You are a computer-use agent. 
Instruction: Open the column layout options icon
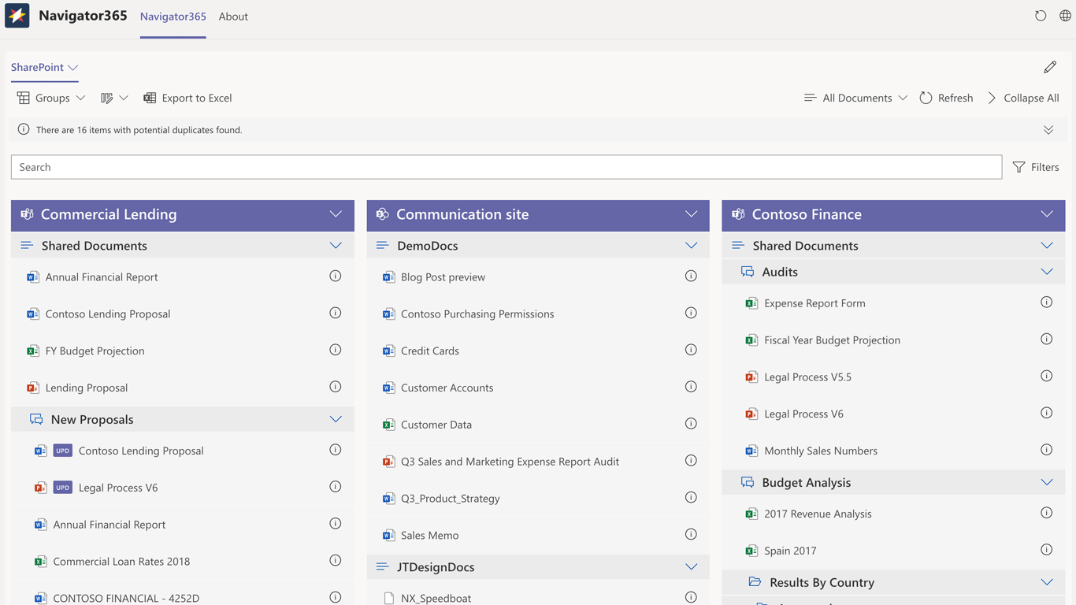(113, 98)
